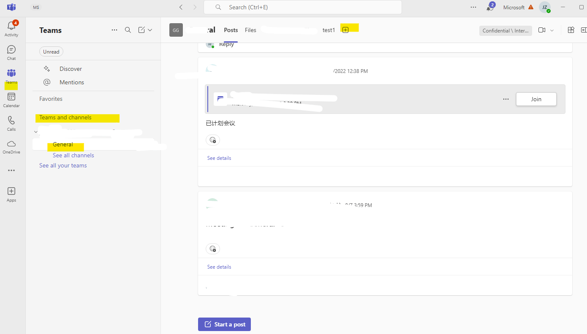Show more apps via the rail ellipsis
The width and height of the screenshot is (587, 334).
coord(11,170)
